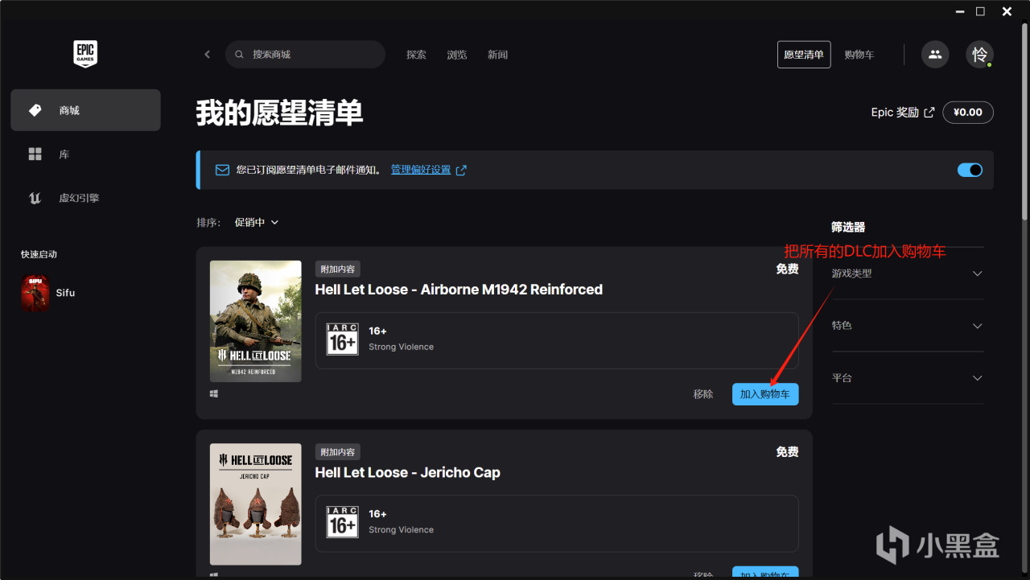Open the 管理偏好设置 link
The width and height of the screenshot is (1030, 580).
(x=428, y=170)
